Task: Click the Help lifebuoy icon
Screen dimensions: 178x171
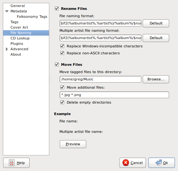Action: click(12, 163)
